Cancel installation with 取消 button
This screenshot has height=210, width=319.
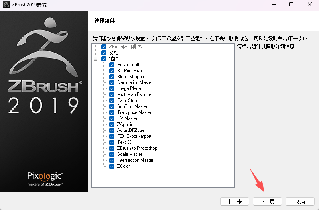pos(300,202)
